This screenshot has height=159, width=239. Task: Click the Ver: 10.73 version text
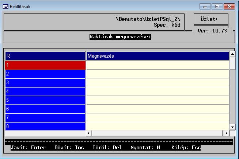coord(212,31)
